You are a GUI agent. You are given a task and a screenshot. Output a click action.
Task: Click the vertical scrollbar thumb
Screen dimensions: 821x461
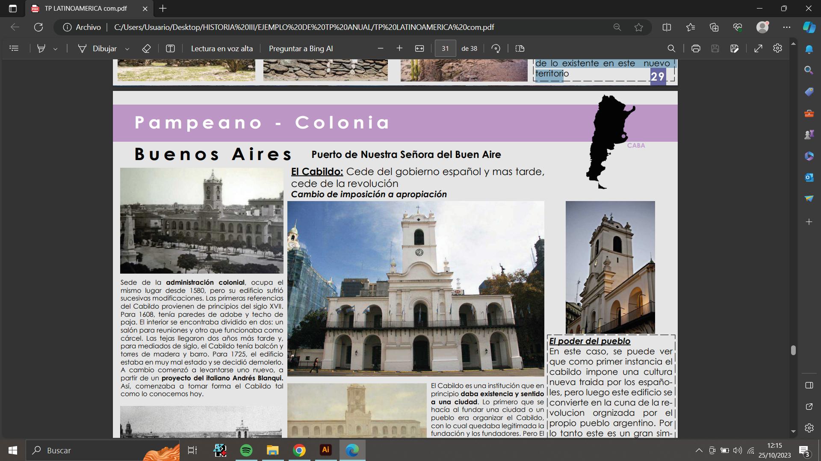[x=793, y=350]
